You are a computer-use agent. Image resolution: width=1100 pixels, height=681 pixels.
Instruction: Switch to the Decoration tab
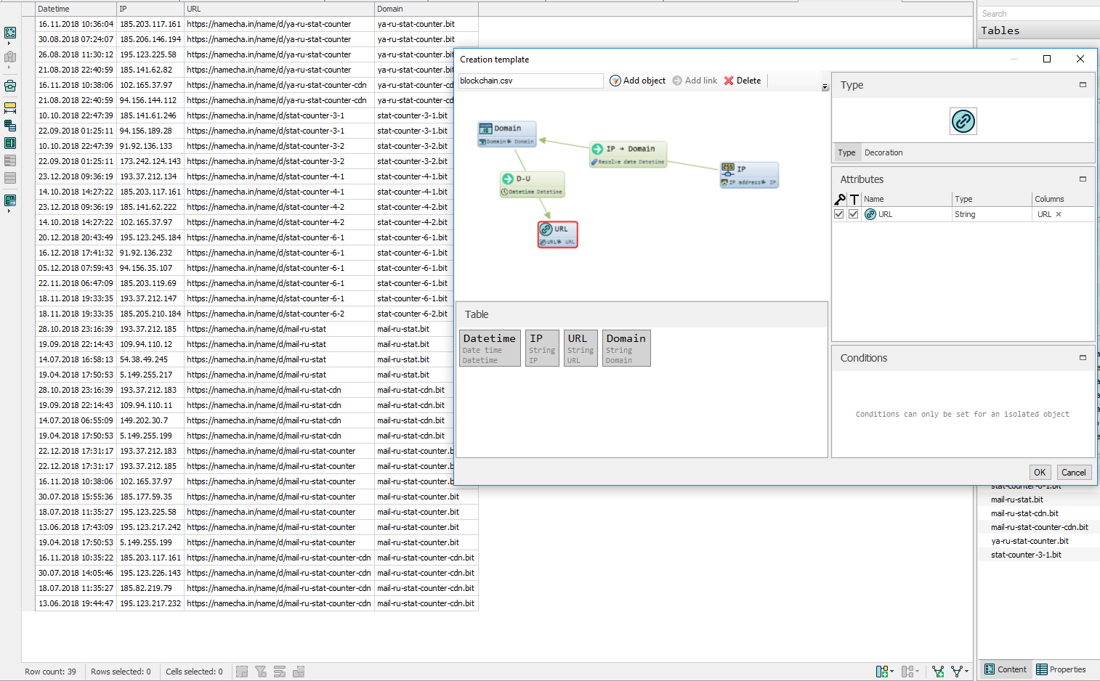click(883, 152)
